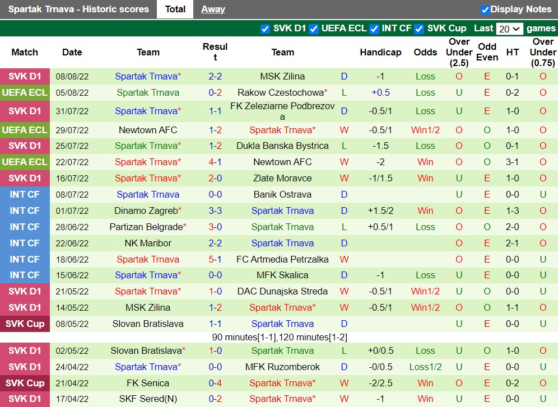Click the Rakow Czestochowa team link
Screen dimensions: 558x407
pos(283,92)
